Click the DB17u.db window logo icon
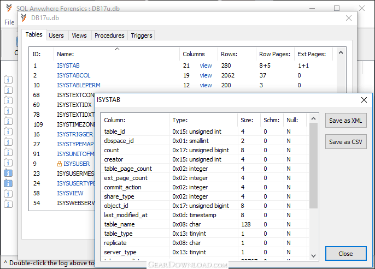The image size is (375, 269). pos(24,17)
